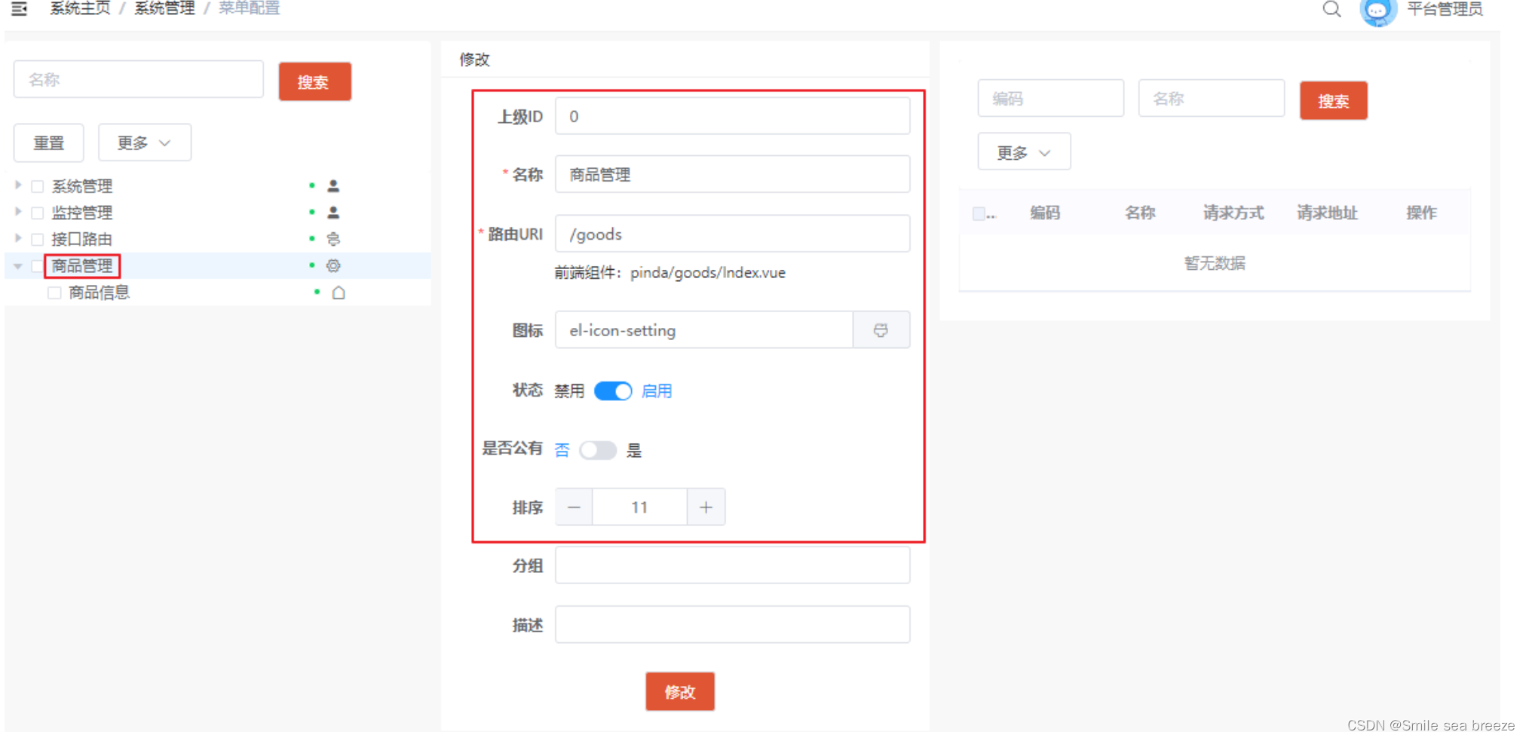Open the search magnifier icon in header

tap(1331, 8)
